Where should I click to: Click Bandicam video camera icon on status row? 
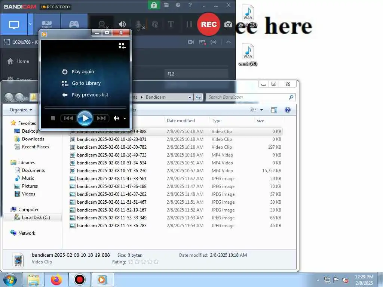191,42
